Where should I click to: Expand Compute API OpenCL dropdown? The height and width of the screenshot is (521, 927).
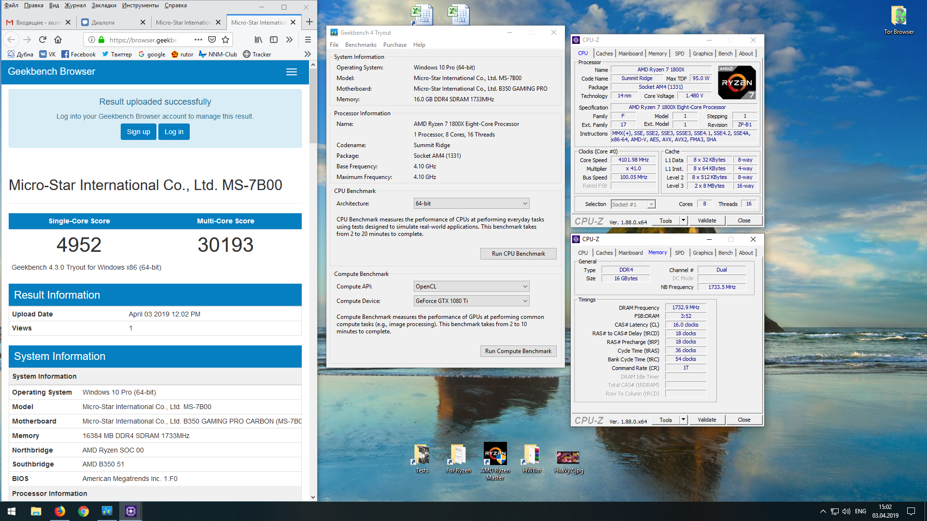[471, 287]
